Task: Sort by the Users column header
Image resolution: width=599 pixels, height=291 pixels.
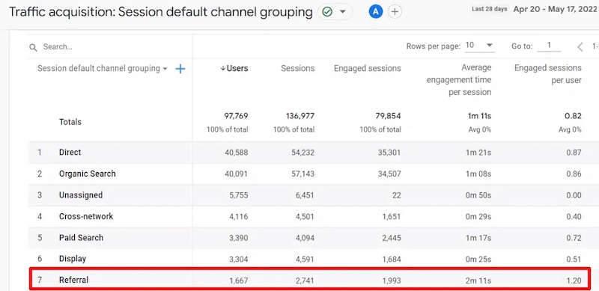Action: [234, 68]
